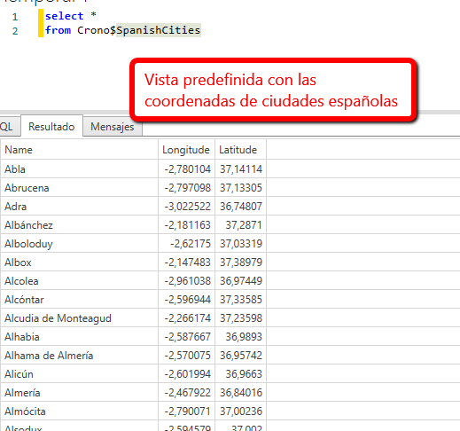This screenshot has height=431, width=460.
Task: Select Almería latitude 36,84016
Action: click(240, 393)
